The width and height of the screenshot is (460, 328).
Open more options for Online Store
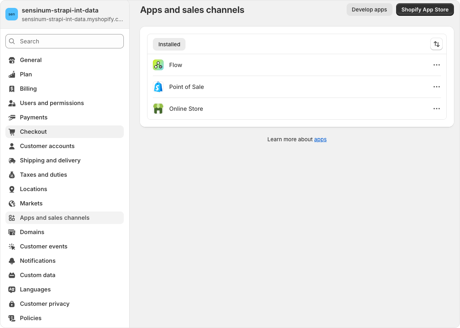pos(436,109)
